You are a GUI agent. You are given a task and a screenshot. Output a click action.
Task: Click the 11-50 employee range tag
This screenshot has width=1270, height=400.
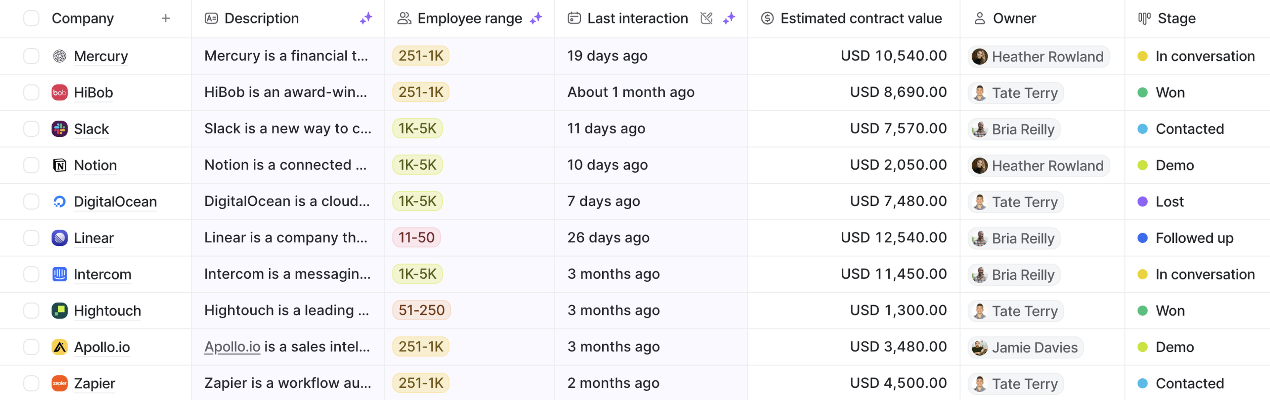click(x=416, y=238)
